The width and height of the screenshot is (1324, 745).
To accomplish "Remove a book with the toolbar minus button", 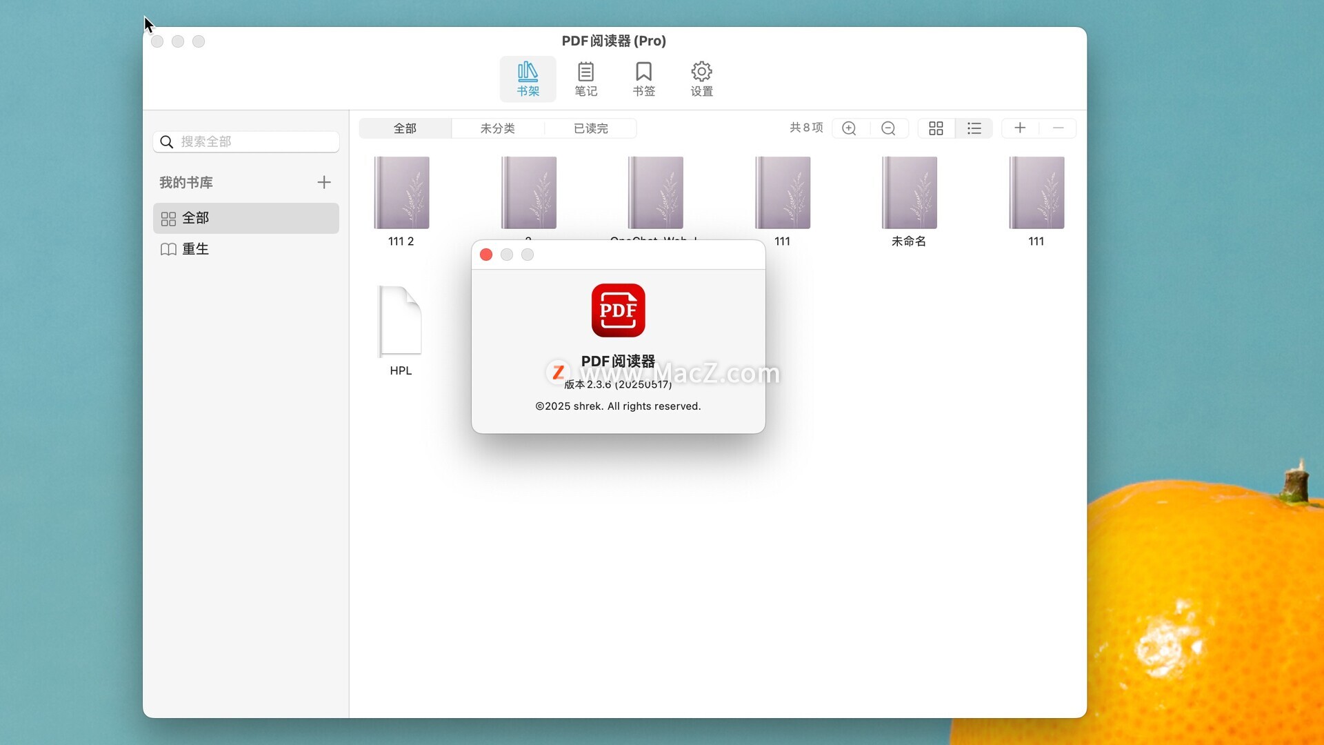I will coord(1059,128).
